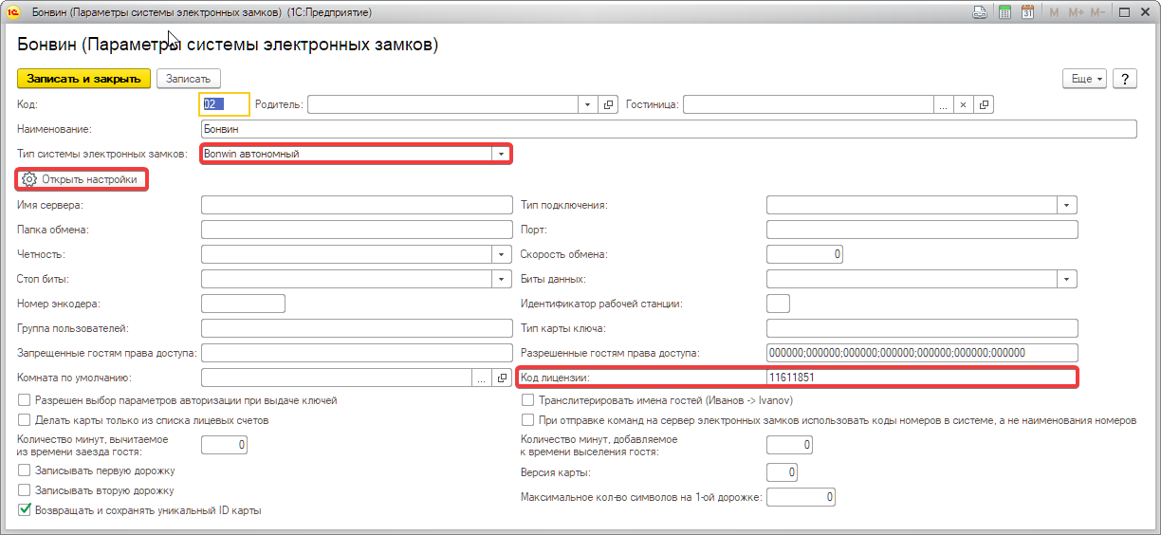1161x535 pixels.
Task: Click the Скорость обмена number field
Action: point(804,254)
